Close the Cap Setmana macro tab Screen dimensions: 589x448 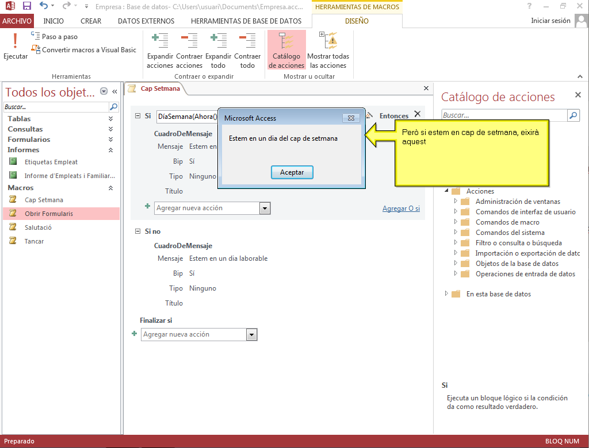[x=426, y=88]
